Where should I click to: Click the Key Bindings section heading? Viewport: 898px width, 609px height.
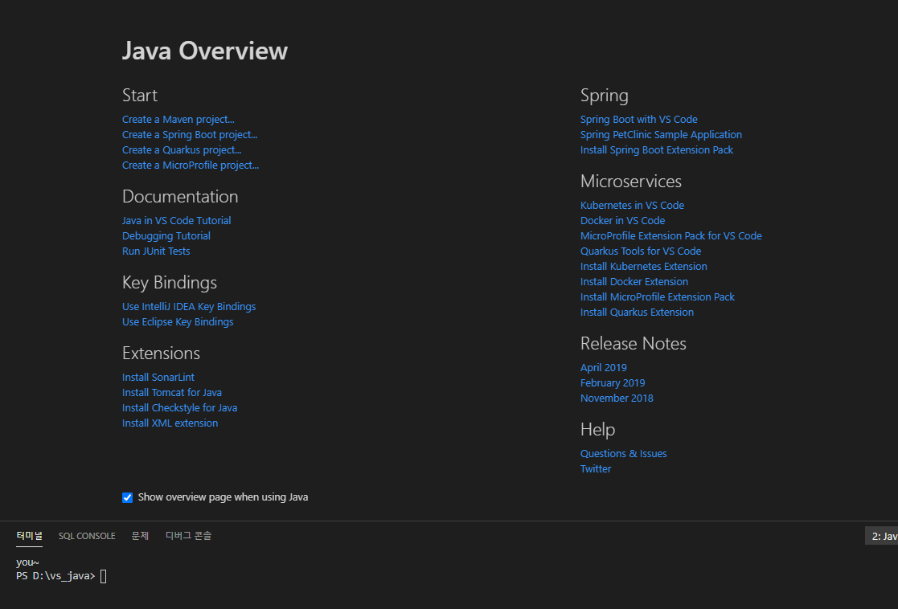pyautogui.click(x=170, y=283)
